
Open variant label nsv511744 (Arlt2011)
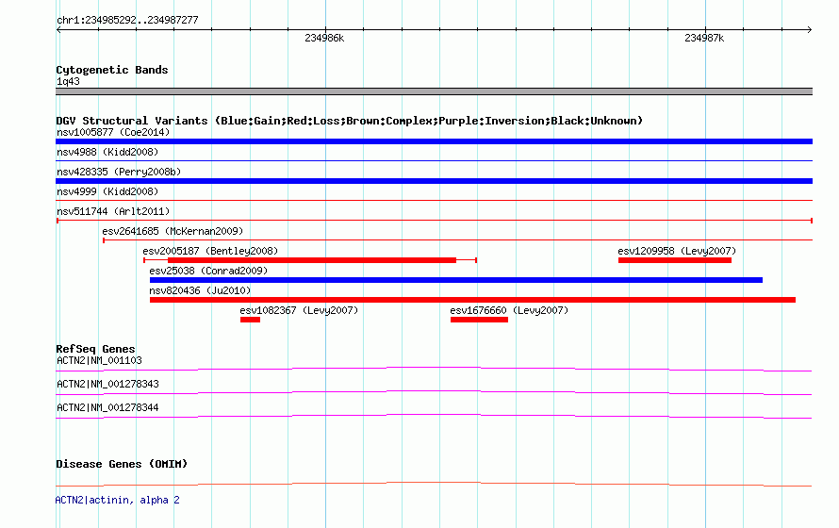tap(113, 211)
